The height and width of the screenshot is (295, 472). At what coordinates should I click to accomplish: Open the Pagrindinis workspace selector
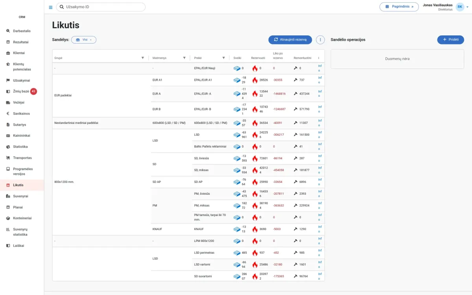click(x=399, y=7)
